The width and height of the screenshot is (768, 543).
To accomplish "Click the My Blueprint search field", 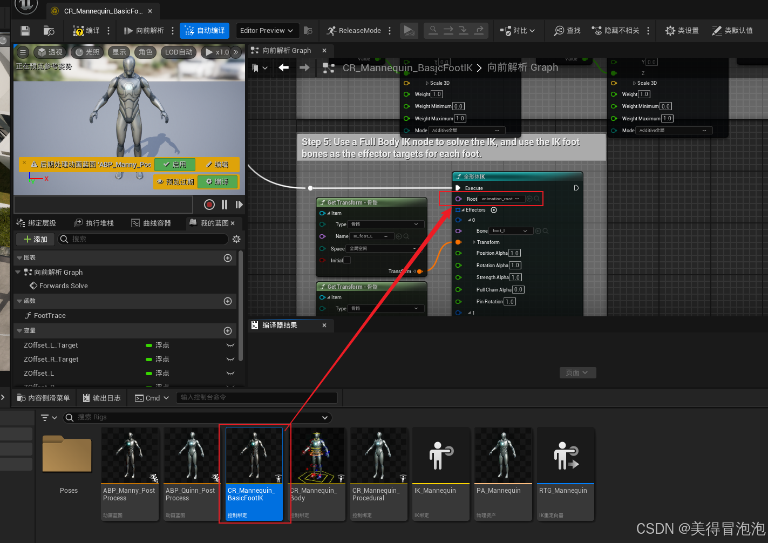I will (x=142, y=239).
